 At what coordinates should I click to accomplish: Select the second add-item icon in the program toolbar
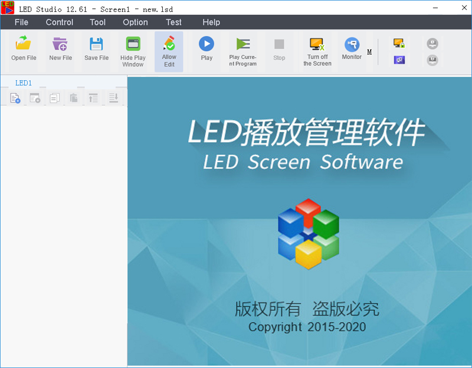pos(34,98)
